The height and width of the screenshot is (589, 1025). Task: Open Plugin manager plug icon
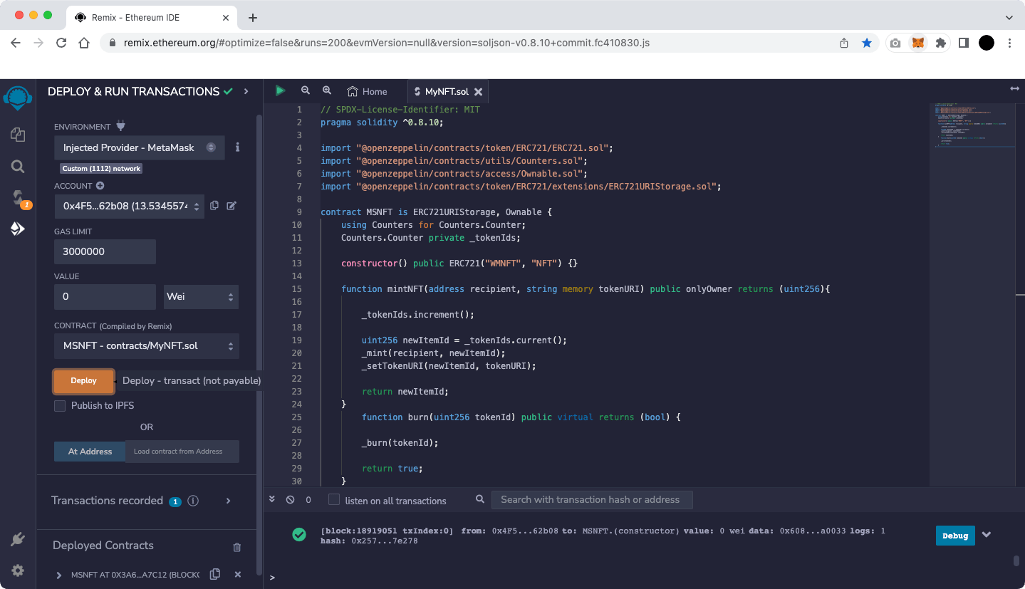pyautogui.click(x=18, y=539)
